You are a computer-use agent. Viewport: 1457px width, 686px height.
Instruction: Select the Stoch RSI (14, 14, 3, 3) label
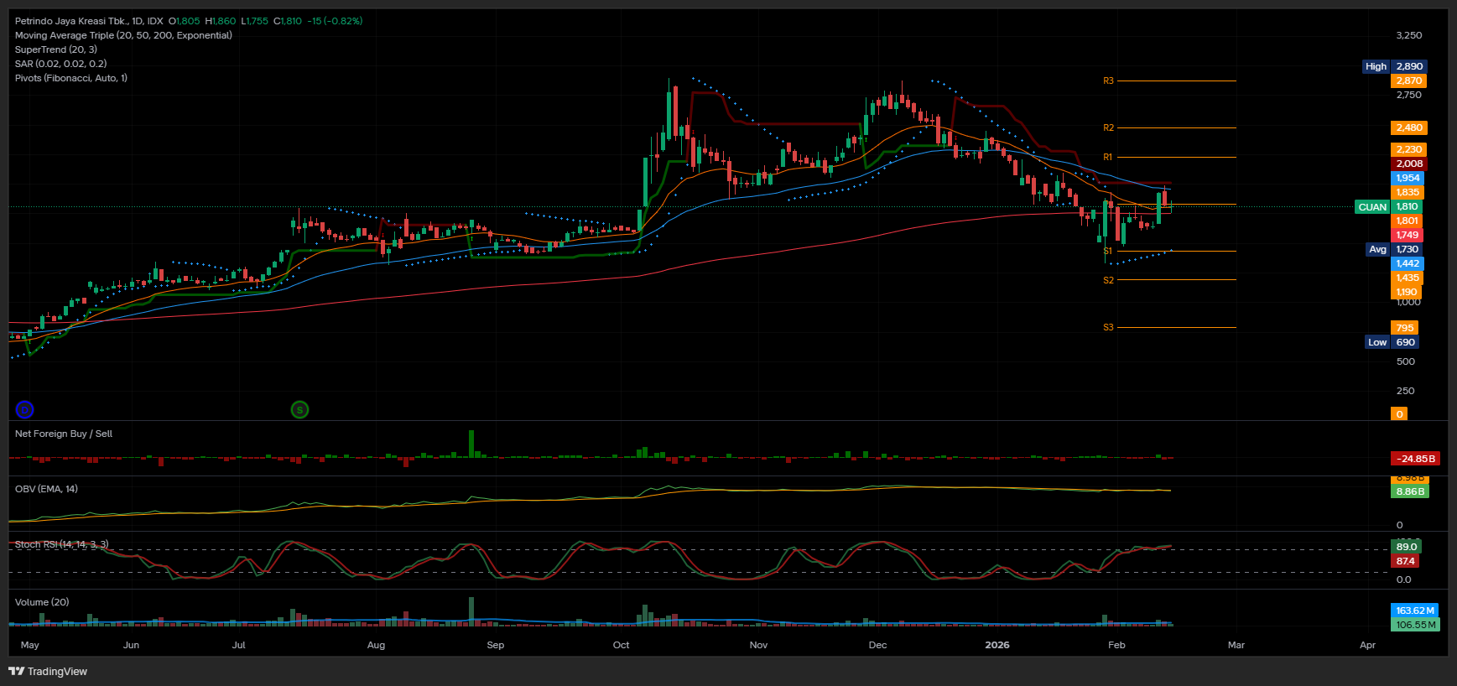61,544
